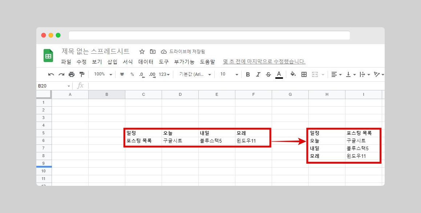Toggle strikethrough S icon

(268, 74)
